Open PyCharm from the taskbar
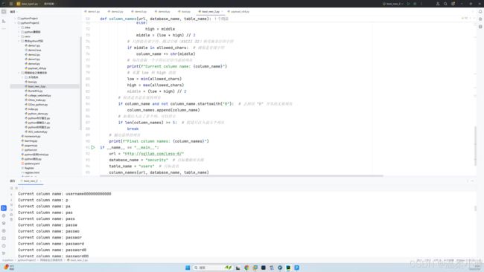The width and height of the screenshot is (484, 272). click(288, 268)
